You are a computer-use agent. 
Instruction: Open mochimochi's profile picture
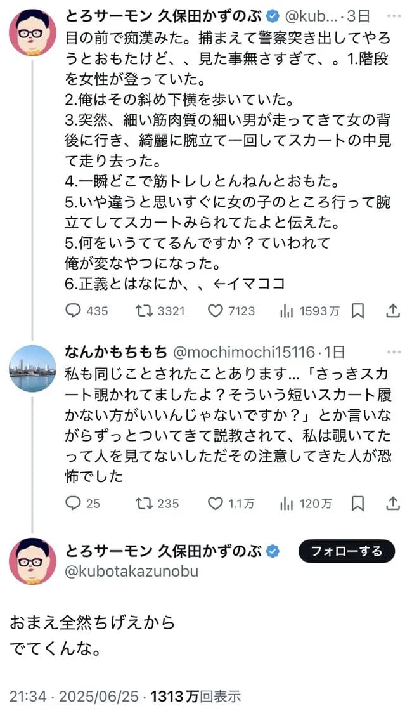(x=32, y=368)
